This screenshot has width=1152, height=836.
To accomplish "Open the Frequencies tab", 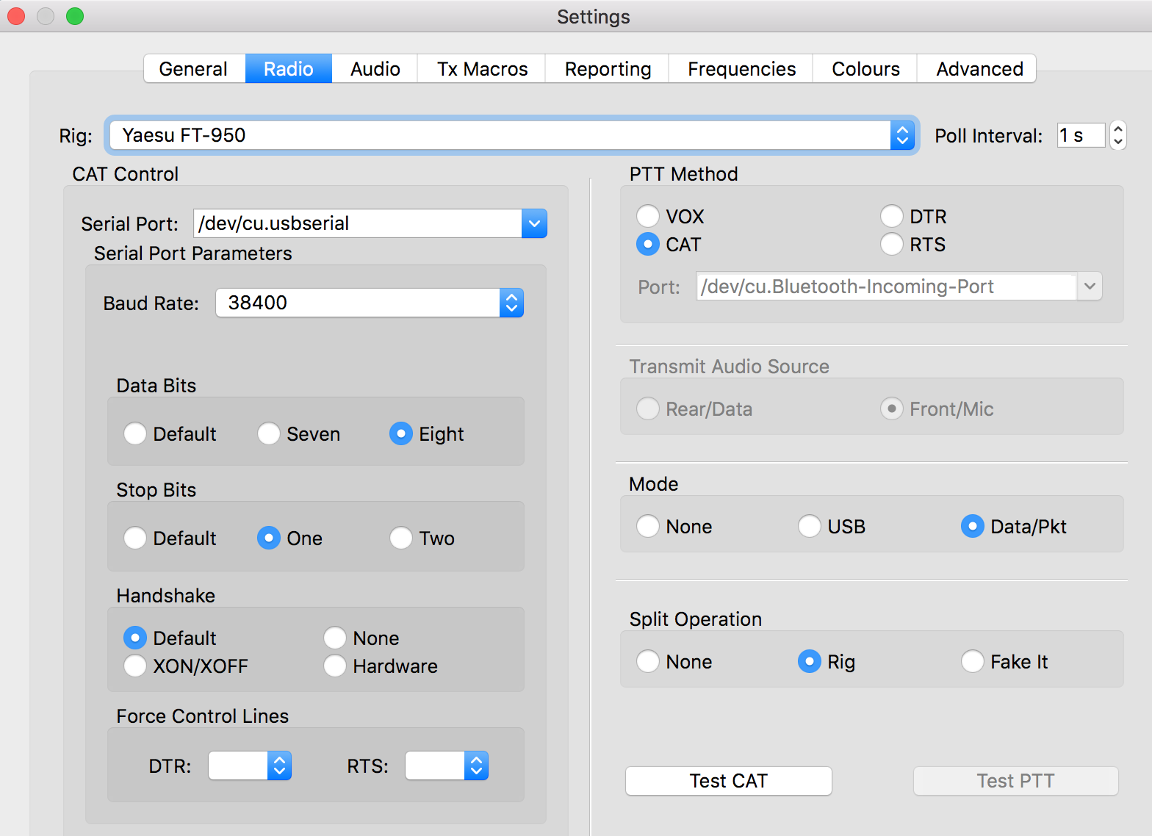I will 741,69.
